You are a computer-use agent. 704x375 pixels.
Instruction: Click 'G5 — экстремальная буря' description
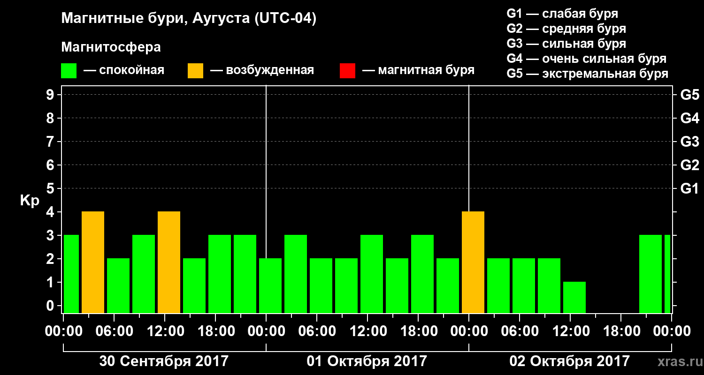(x=587, y=74)
